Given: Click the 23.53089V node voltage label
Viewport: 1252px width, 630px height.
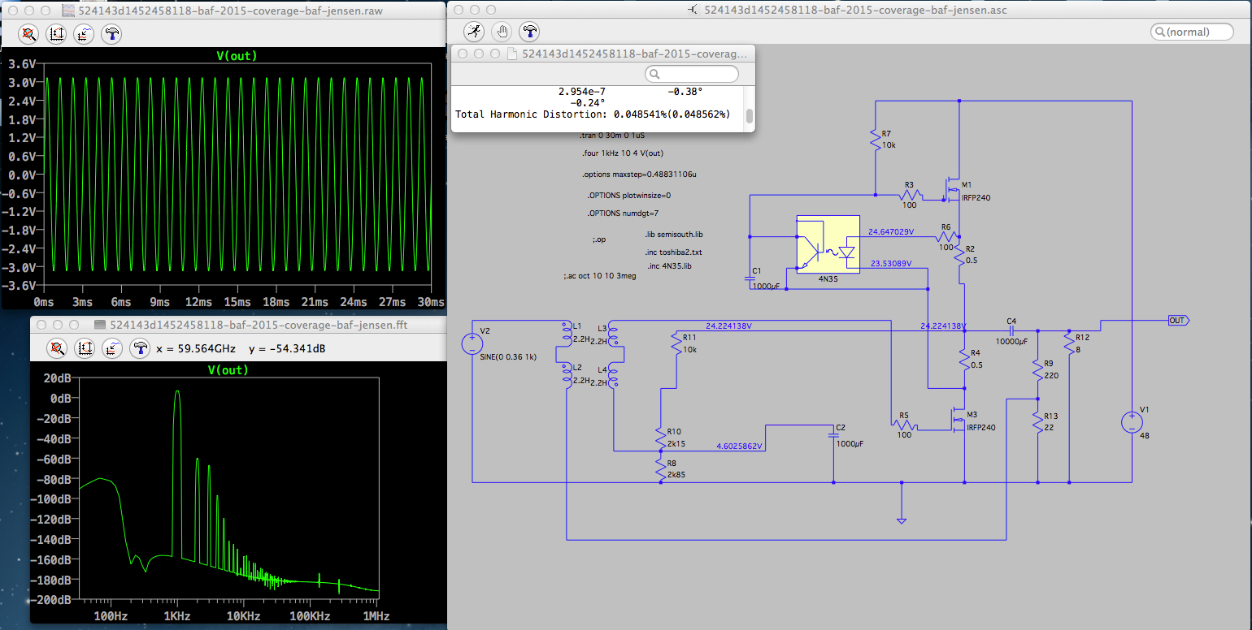Looking at the screenshot, I should click(x=891, y=264).
